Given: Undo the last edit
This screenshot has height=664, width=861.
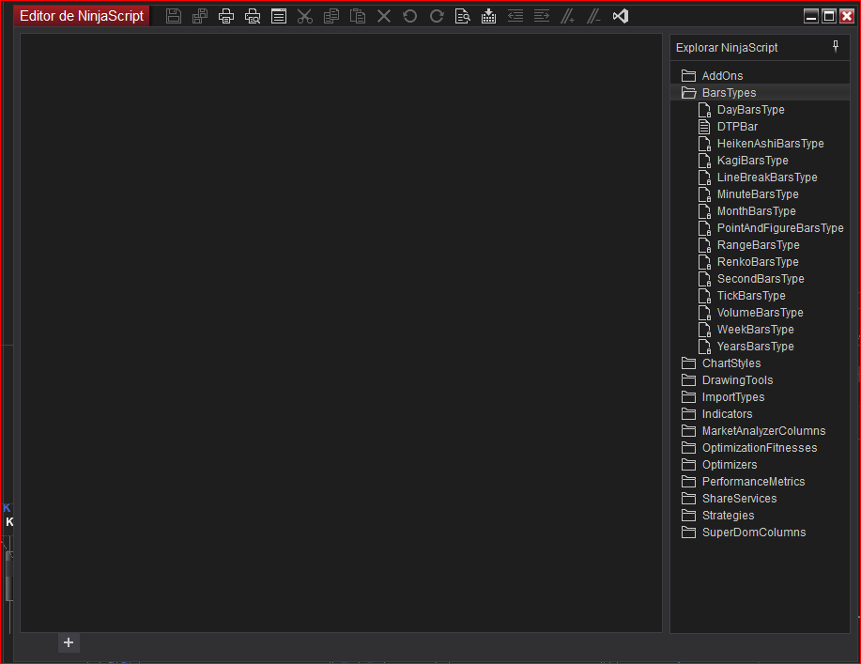Looking at the screenshot, I should (409, 16).
